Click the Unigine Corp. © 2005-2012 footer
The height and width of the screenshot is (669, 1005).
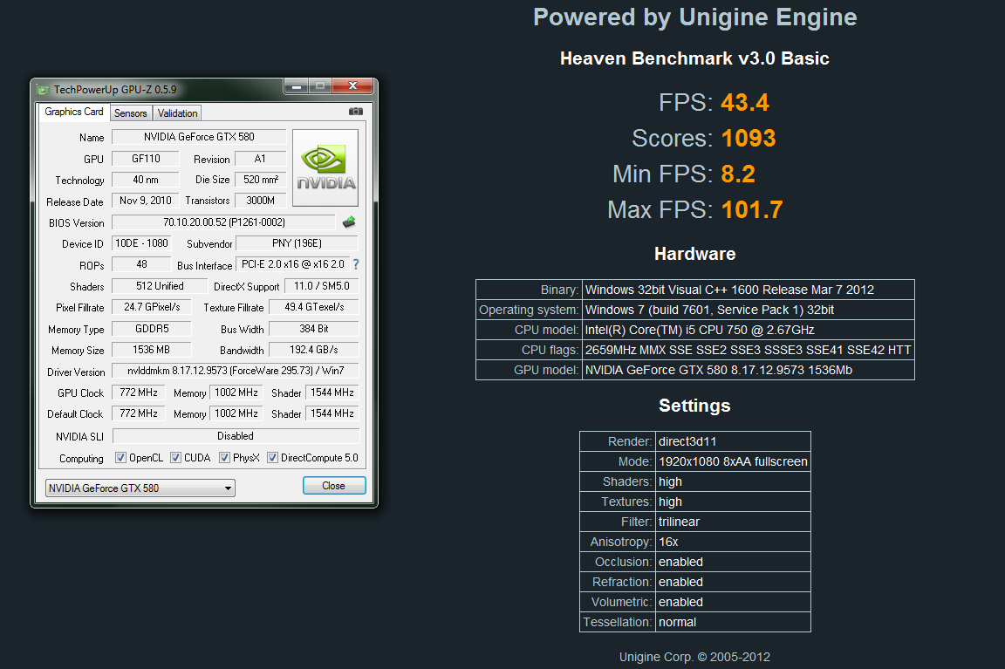click(694, 657)
